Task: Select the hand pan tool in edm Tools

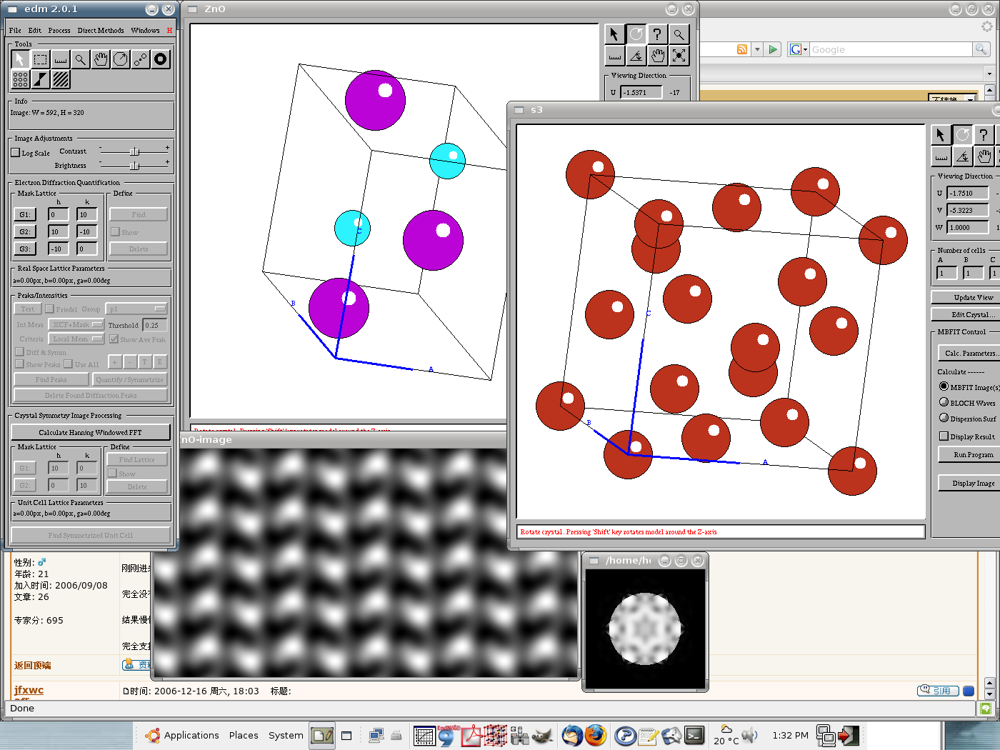Action: (x=101, y=59)
